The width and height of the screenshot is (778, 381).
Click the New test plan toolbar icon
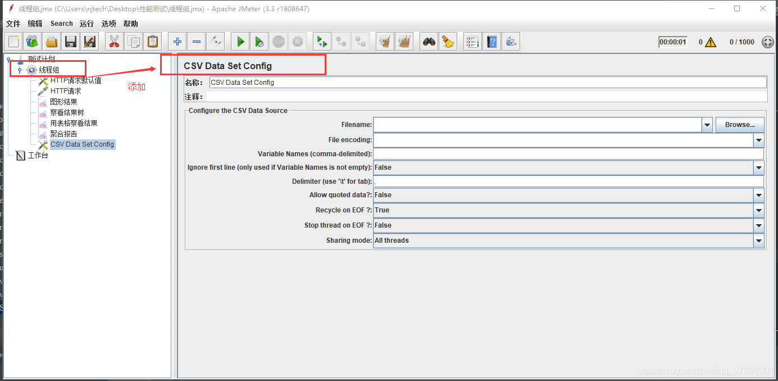point(13,42)
